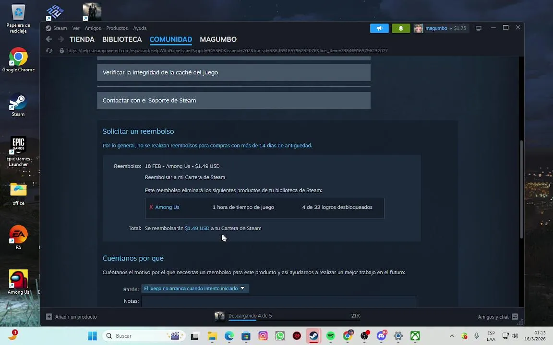Screen dimensions: 553x345
Task: Open the downloading game thumbnail
Action: [219, 316]
